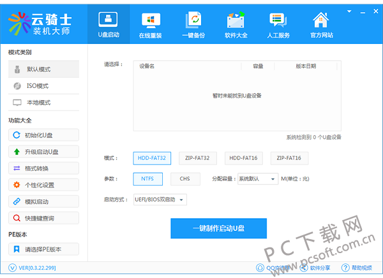Click the 格式转换 button label
The width and height of the screenshot is (383, 278).
coord(36,168)
